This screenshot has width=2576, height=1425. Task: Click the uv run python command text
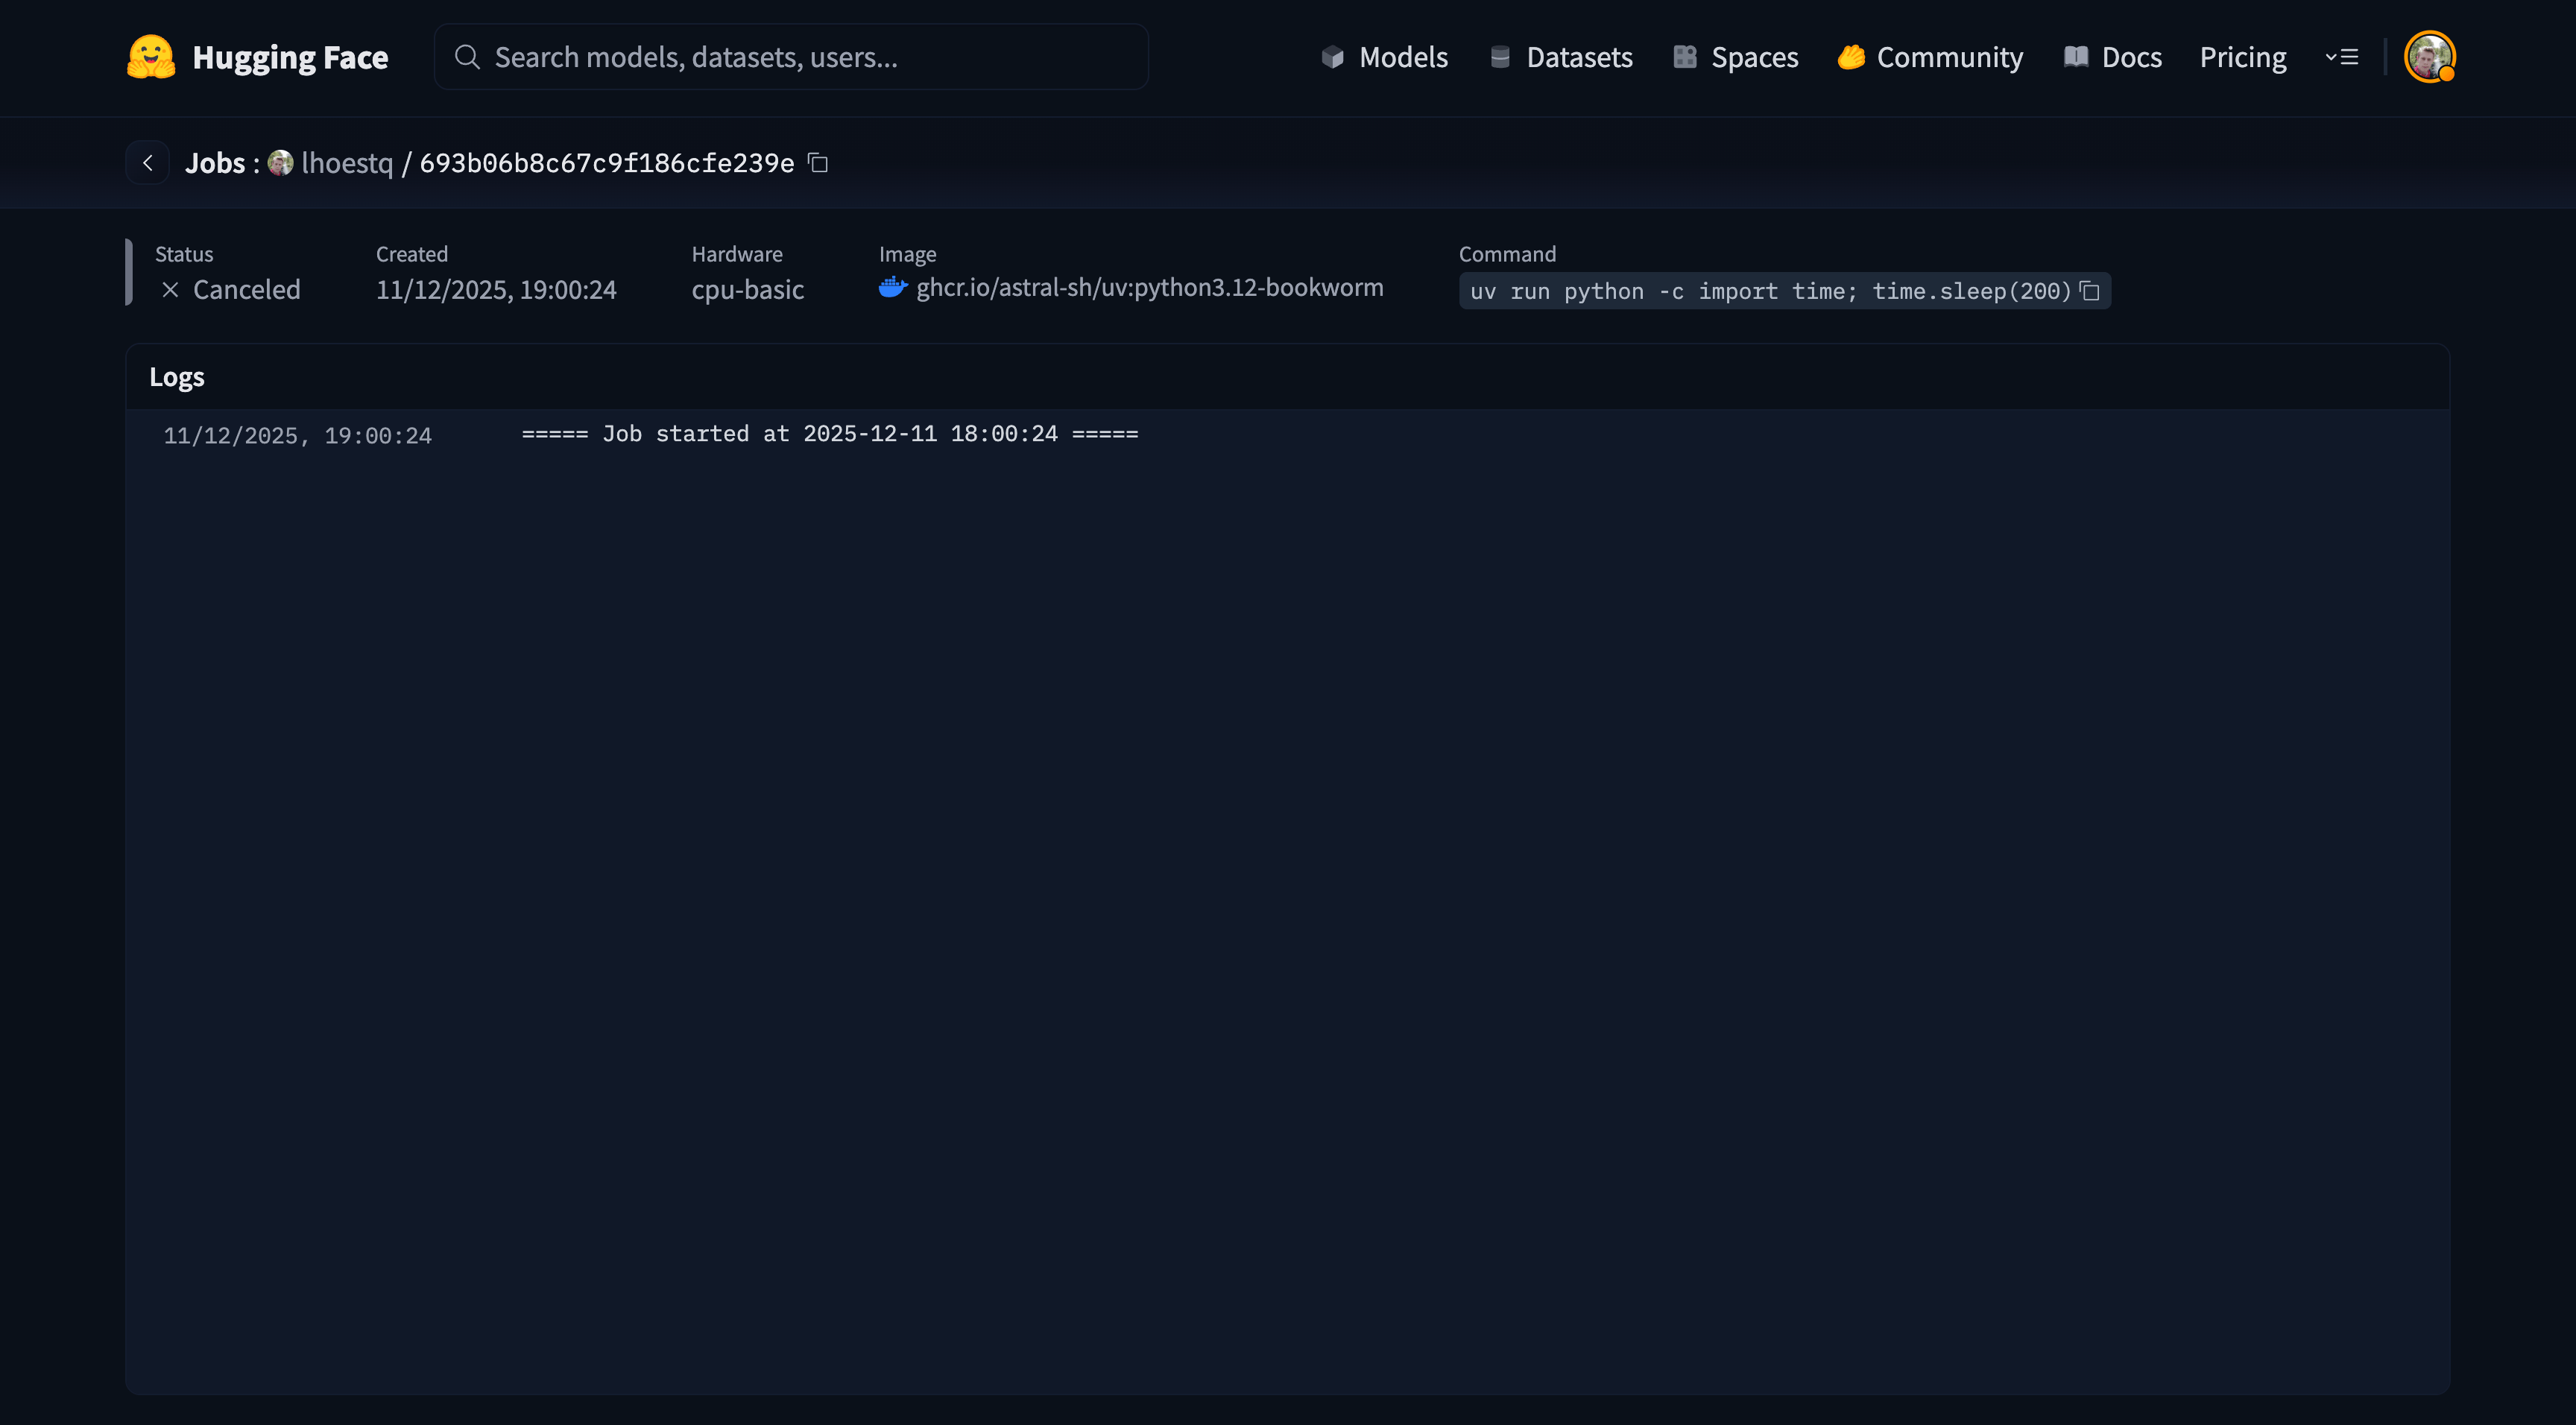pos(1769,291)
